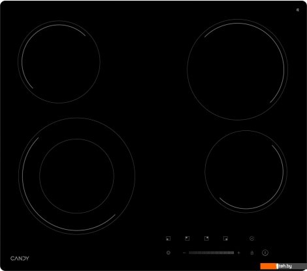307x271 pixels.
Task: Touch the large rear-right cooking zone
Action: [237, 69]
